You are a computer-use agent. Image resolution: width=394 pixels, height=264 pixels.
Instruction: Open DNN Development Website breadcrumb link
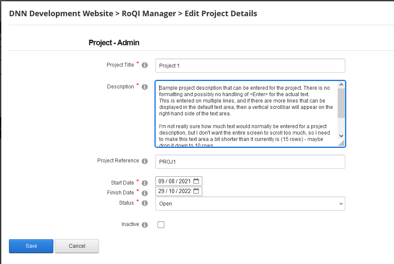click(x=61, y=13)
